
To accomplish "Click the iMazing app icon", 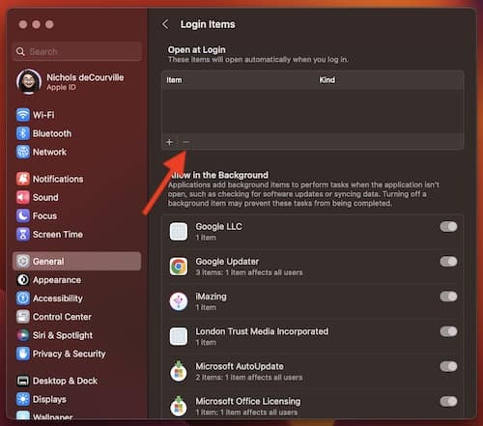I will (179, 301).
